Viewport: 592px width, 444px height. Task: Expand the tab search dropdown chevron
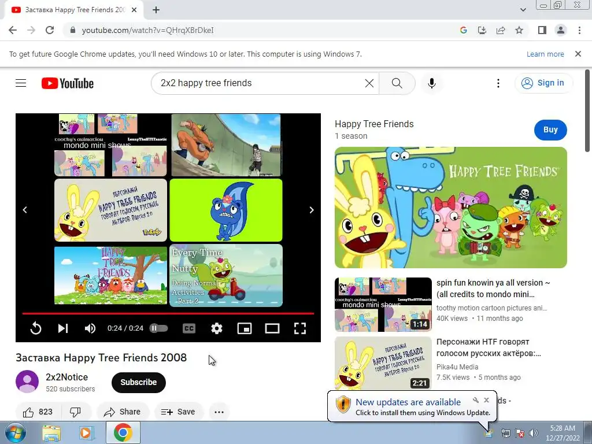(x=523, y=10)
